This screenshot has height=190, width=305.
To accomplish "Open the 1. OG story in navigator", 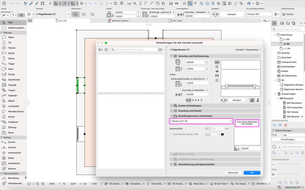I will [286, 39].
